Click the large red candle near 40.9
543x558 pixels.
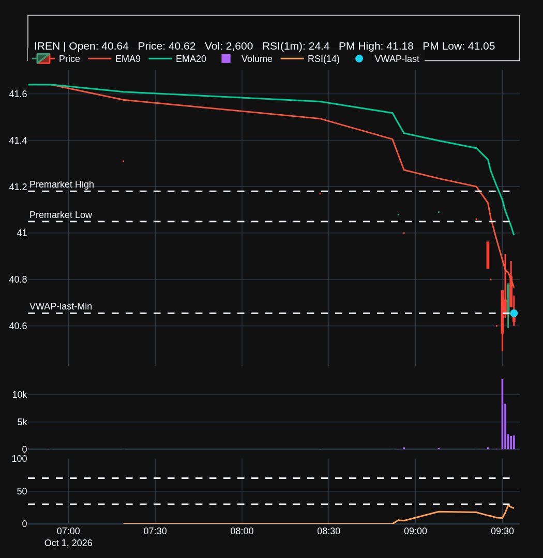click(488, 255)
